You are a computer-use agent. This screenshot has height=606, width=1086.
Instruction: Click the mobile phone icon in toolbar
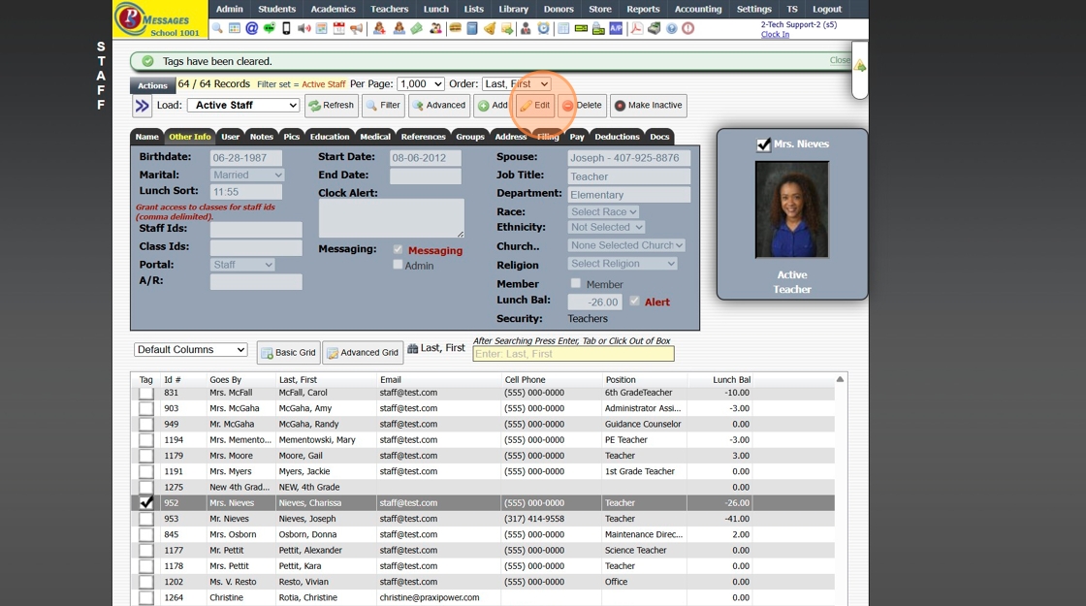[286, 29]
